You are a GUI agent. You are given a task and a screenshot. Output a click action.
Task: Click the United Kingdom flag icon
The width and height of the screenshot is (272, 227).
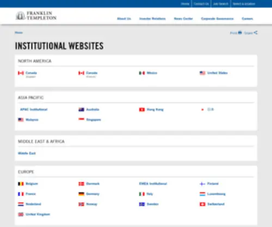click(21, 214)
